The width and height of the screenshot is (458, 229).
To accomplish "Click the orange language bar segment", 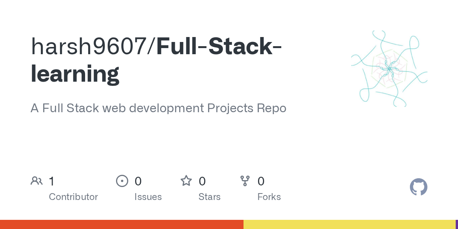I will coord(121,224).
